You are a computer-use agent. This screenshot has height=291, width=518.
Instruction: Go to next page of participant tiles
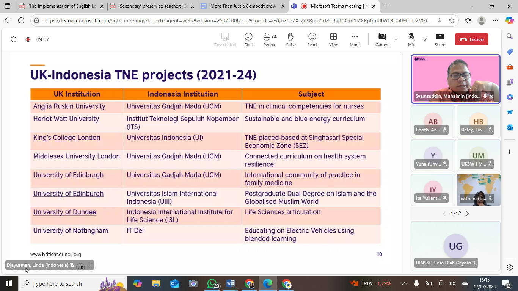[467, 214]
